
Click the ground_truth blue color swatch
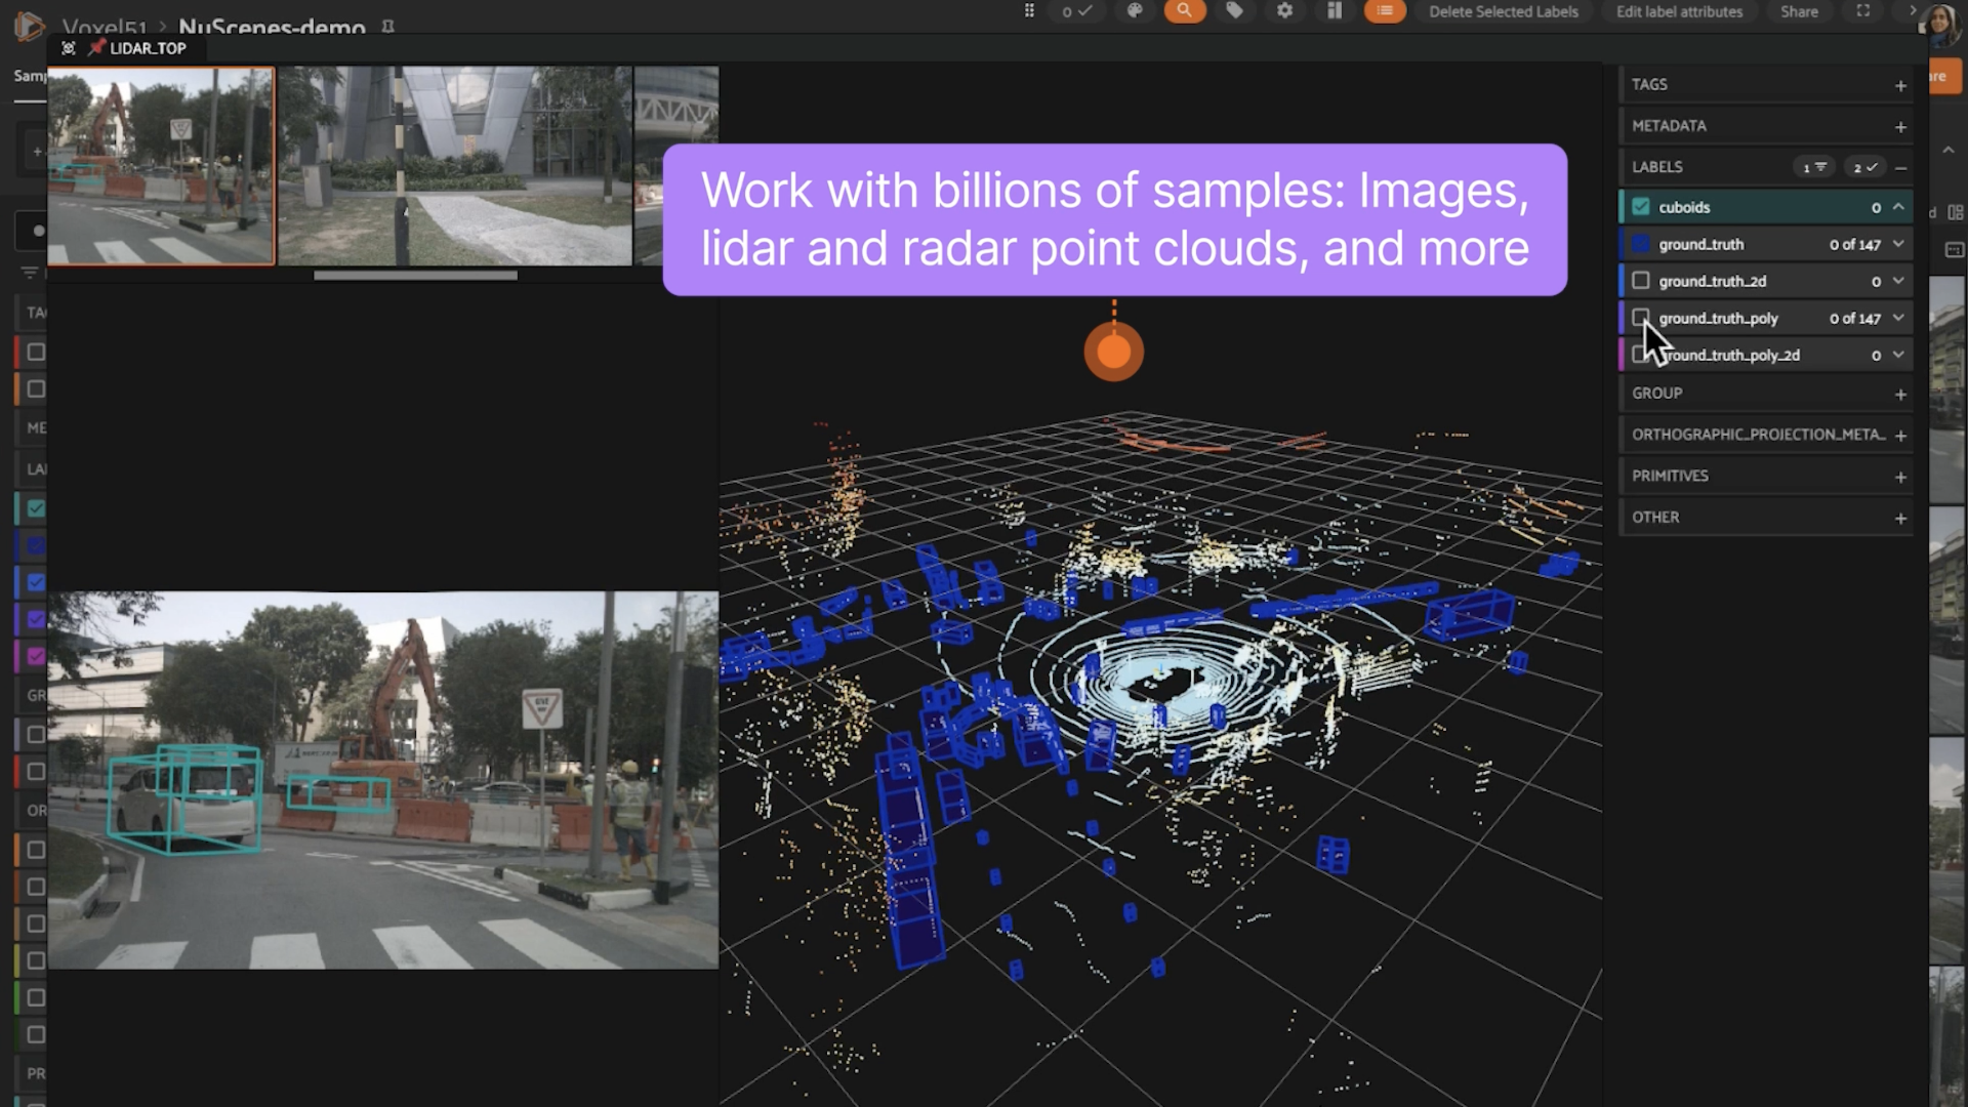pos(1640,244)
